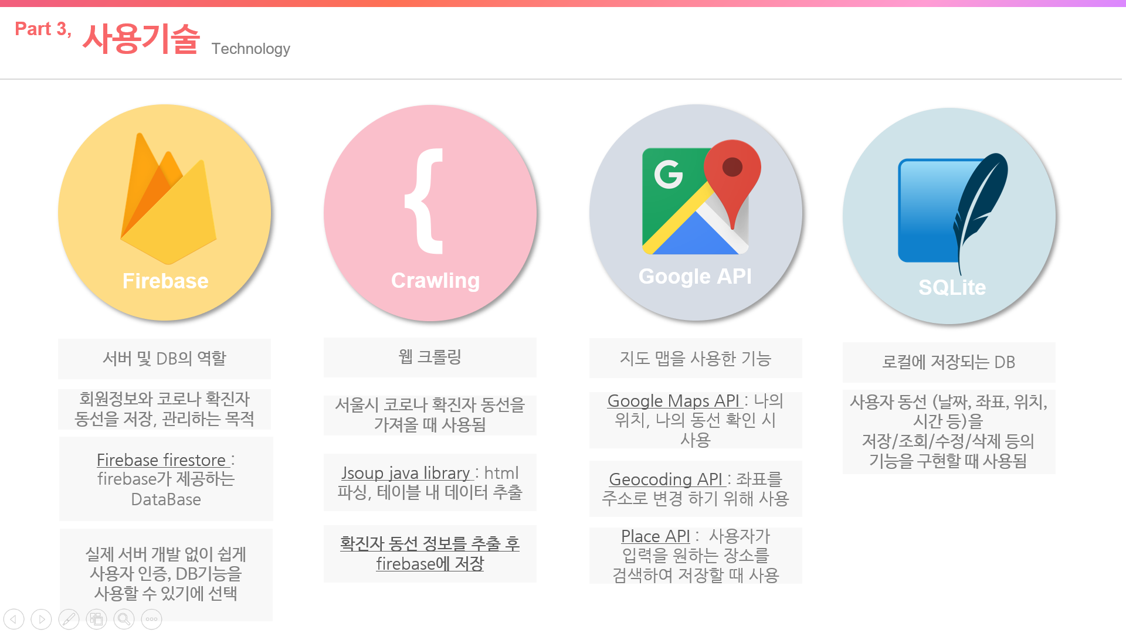
Task: Select the '사용기술' slide title
Action: point(141,39)
